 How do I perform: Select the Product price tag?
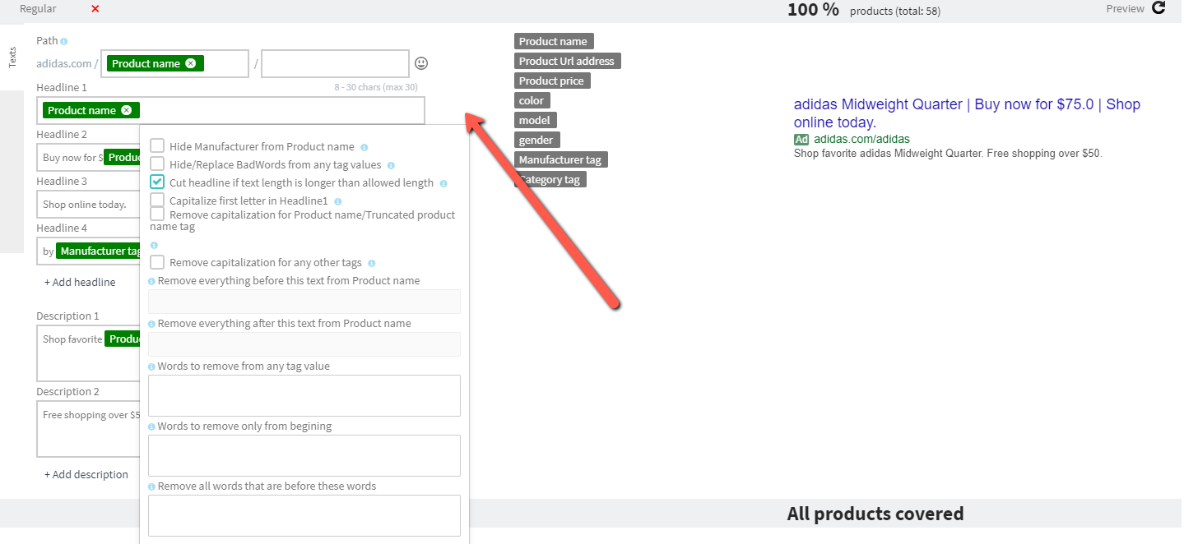(x=552, y=81)
